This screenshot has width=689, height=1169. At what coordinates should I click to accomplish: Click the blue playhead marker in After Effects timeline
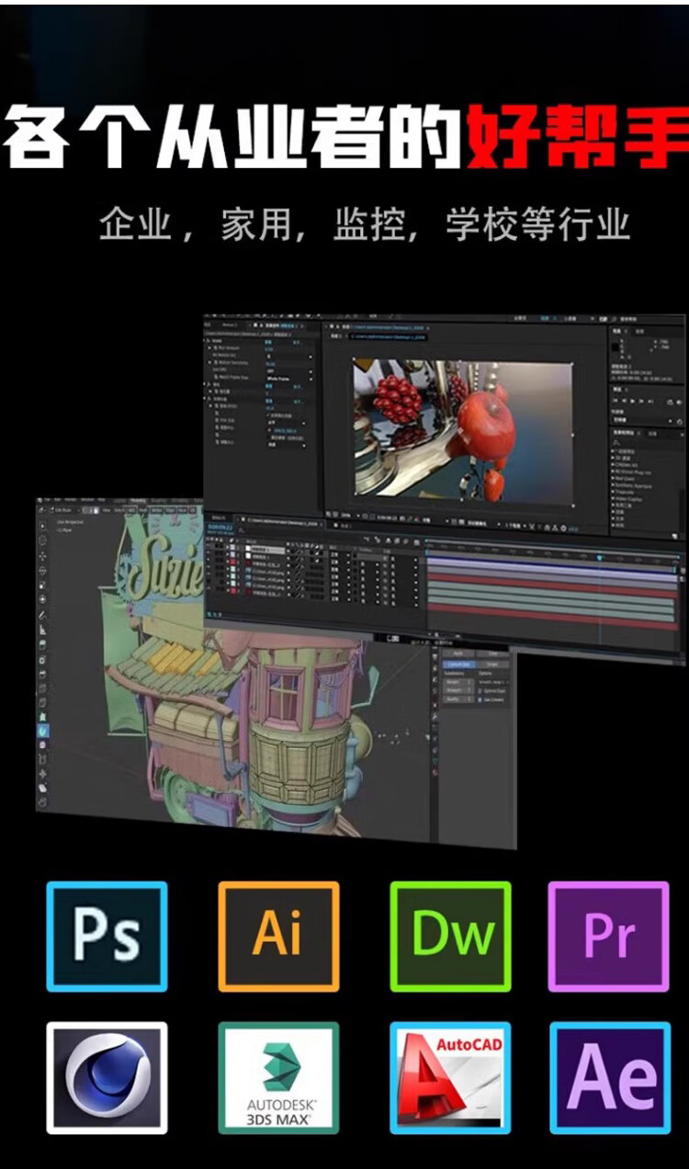coord(599,557)
